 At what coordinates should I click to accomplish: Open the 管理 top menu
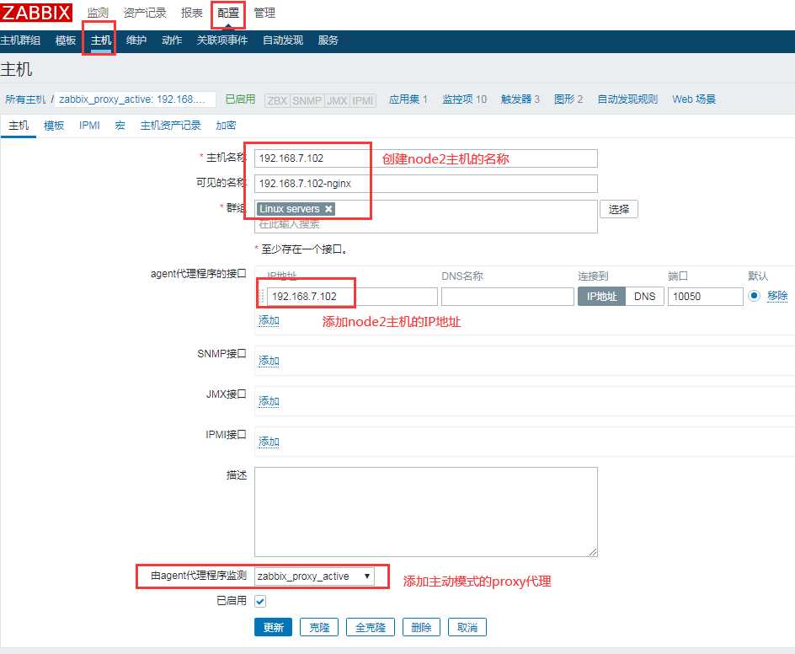pos(264,13)
